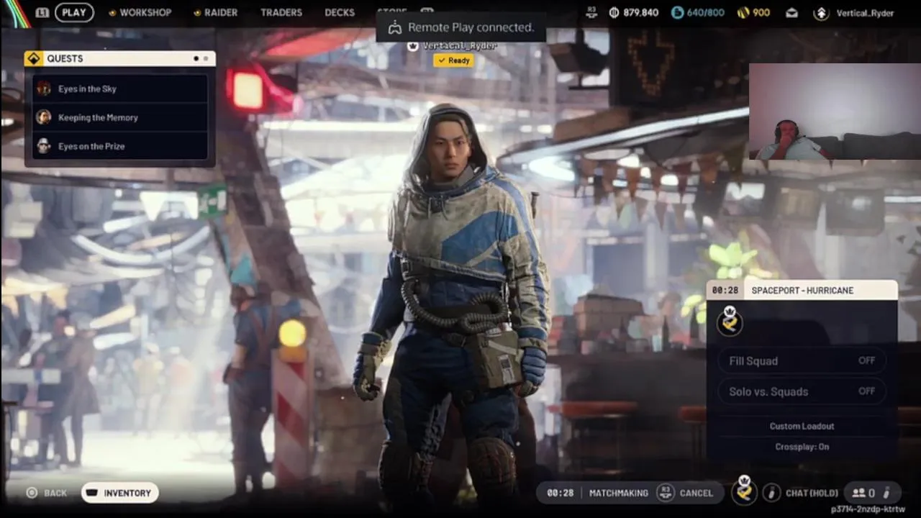Image resolution: width=921 pixels, height=518 pixels.
Task: Click the gold currency icon beside 900
Action: coord(743,12)
